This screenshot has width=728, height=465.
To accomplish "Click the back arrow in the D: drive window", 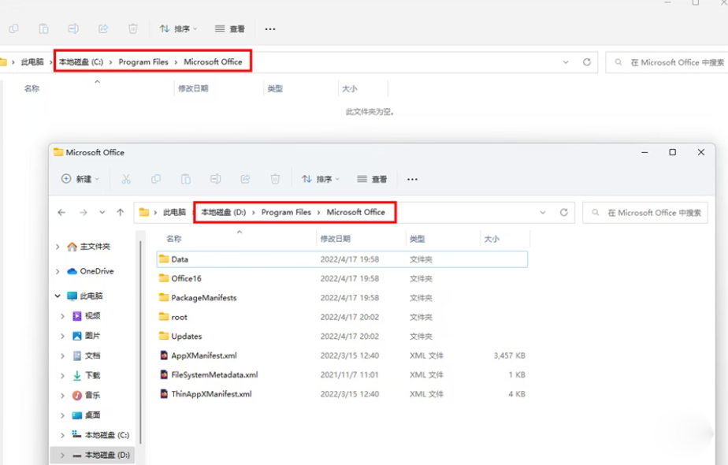I will pos(61,212).
